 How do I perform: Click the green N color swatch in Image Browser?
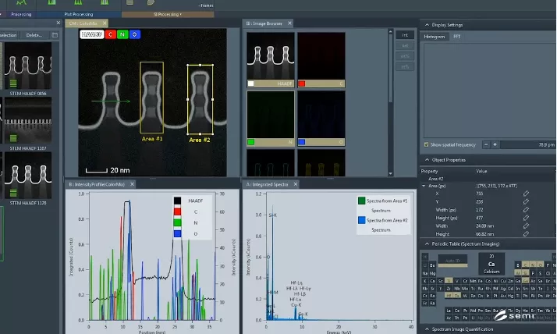[250, 142]
